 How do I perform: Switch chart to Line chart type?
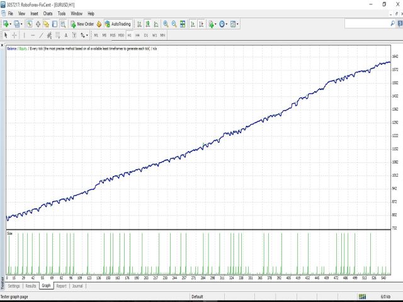(x=156, y=24)
